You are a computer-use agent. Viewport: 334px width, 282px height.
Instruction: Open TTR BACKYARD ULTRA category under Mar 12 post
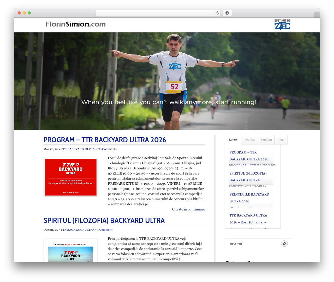pyautogui.click(x=78, y=149)
